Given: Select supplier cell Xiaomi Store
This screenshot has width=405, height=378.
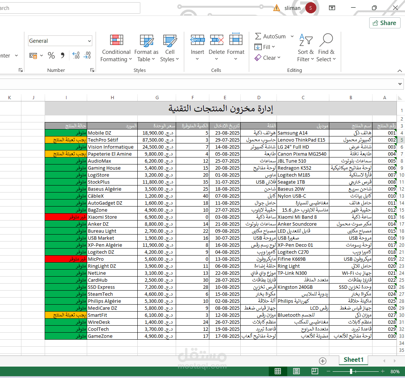Looking at the screenshot, I should [112, 217].
